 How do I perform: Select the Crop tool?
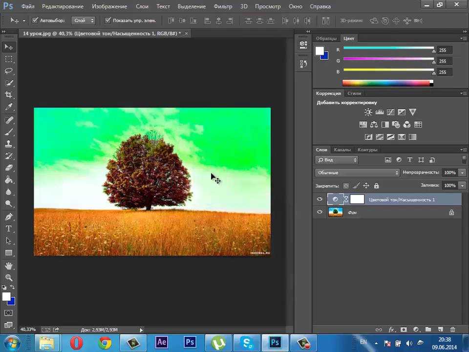coord(8,95)
